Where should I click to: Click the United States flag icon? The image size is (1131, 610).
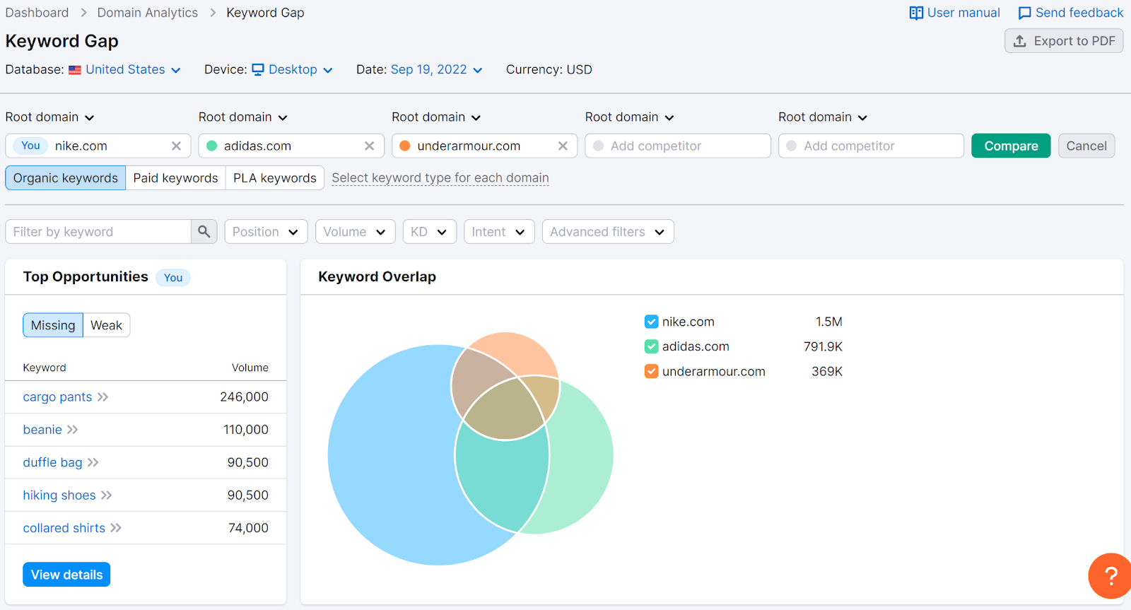pyautogui.click(x=75, y=70)
